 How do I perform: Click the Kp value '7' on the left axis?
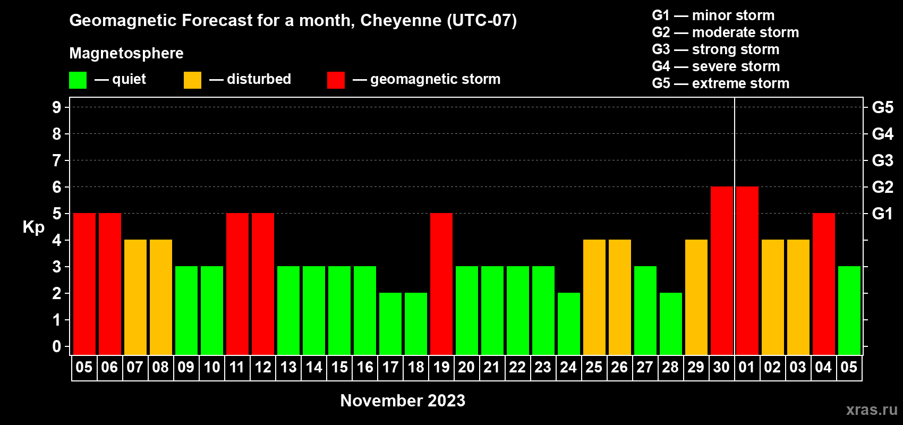tap(57, 160)
